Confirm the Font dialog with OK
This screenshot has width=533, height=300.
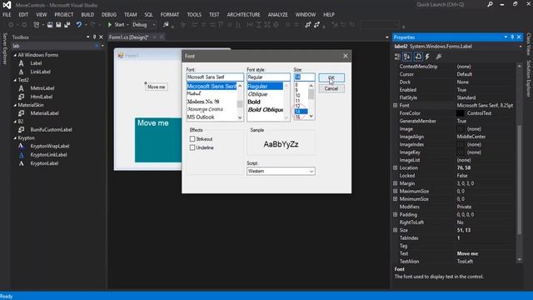coord(331,77)
